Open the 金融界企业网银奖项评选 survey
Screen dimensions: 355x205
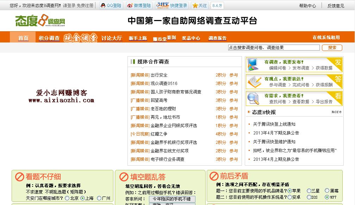(174, 126)
